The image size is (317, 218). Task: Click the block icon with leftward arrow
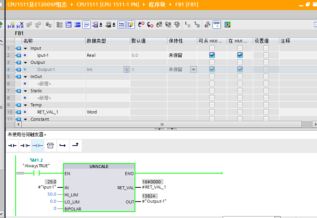click(168, 25)
